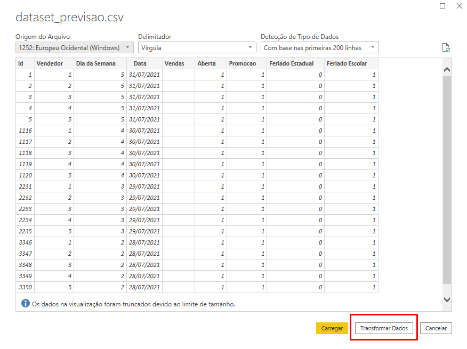Select the Id column header
The width and height of the screenshot is (467, 349).
(25, 63)
